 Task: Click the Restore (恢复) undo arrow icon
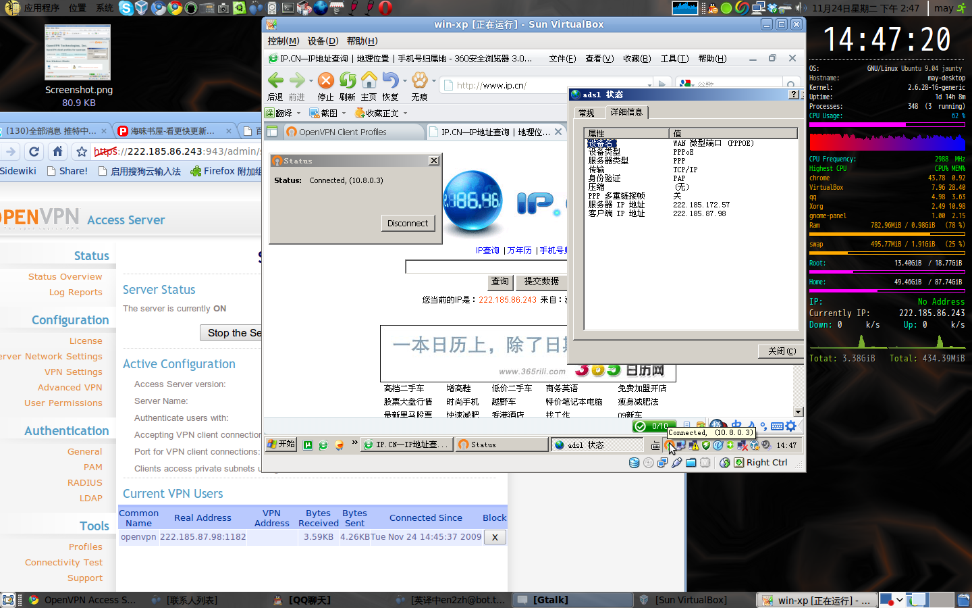click(390, 80)
